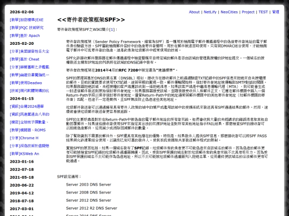Expand the 2018-07-18 date group
The image size is (289, 216).
point(22,201)
